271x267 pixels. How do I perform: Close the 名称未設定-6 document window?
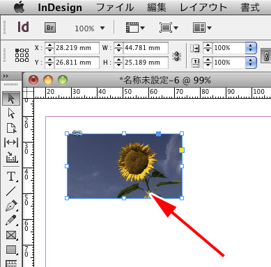point(33,80)
